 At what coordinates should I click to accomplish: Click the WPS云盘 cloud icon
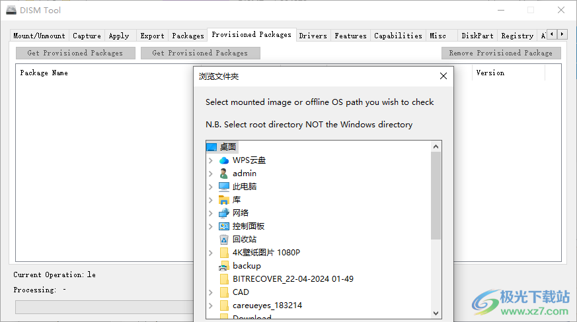point(224,160)
